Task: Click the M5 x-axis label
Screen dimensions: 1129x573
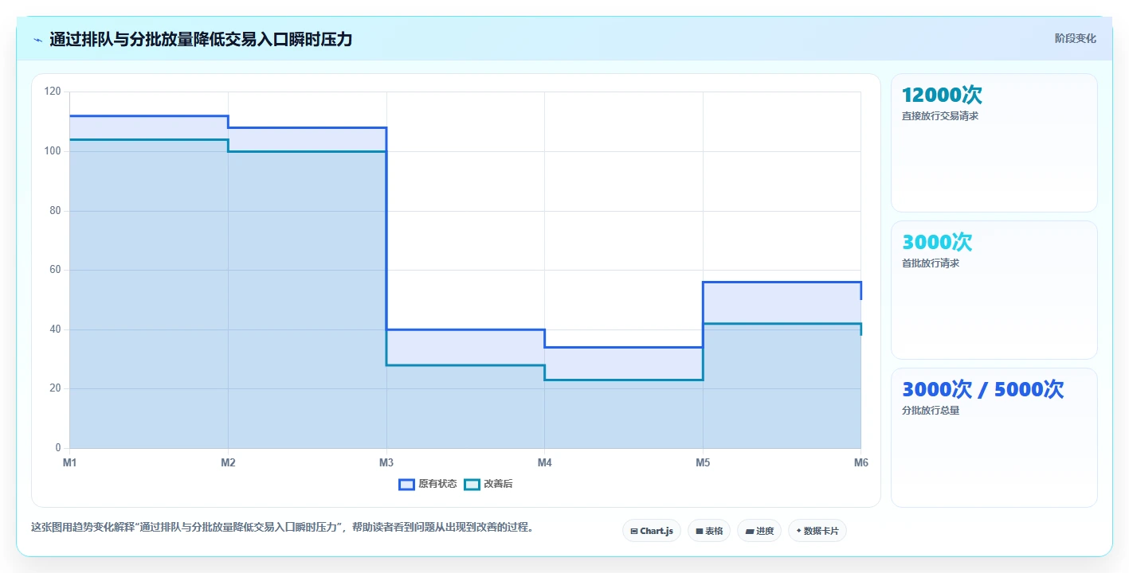Action: coord(703,462)
